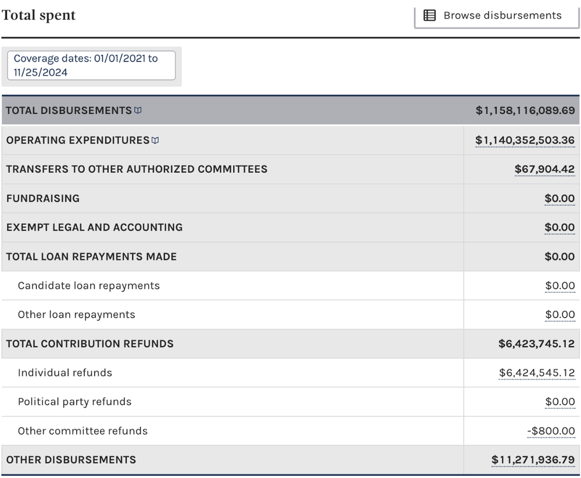581x478 pixels.
Task: View Other Disbursements $11,271,936.79 link
Action: [x=533, y=460]
